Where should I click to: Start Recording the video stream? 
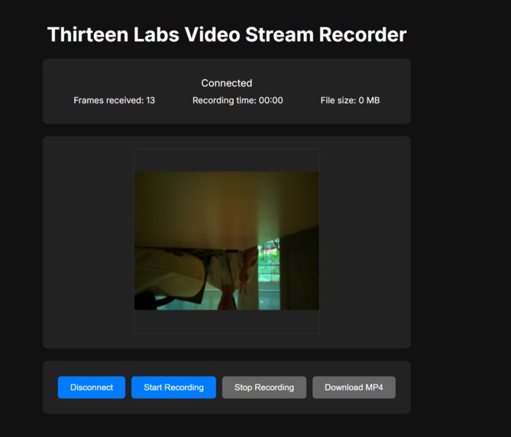click(x=173, y=387)
